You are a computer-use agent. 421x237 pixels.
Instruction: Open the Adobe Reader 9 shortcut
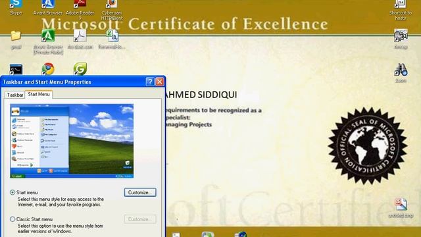(80, 9)
